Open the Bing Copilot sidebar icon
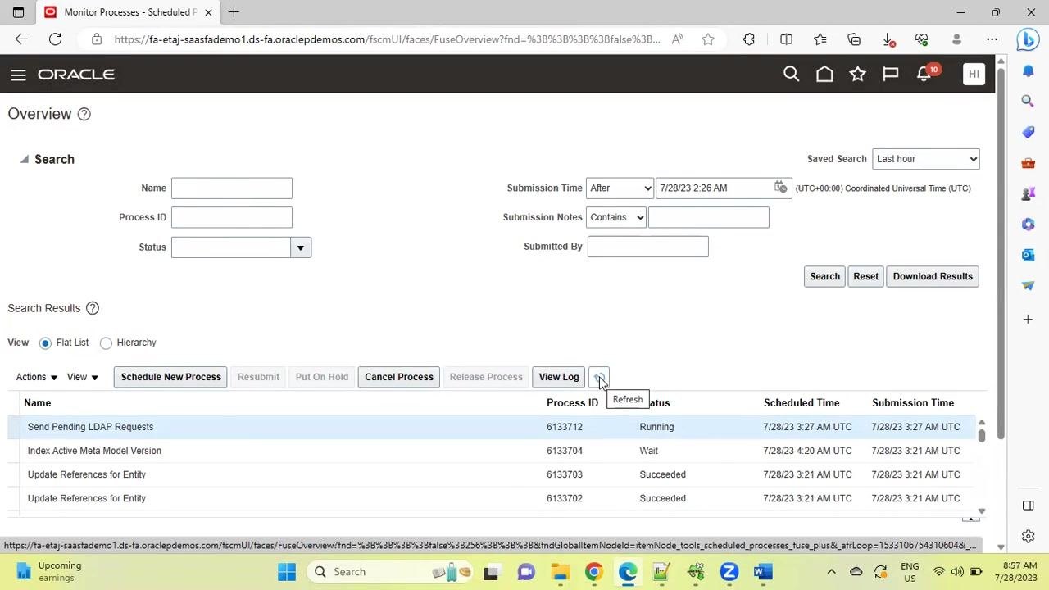The width and height of the screenshot is (1049, 590). tap(1028, 39)
